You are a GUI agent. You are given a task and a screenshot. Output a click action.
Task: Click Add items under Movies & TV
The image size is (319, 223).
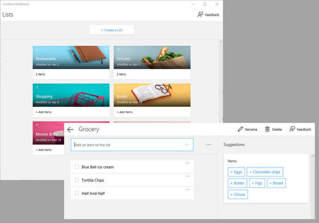[44, 150]
